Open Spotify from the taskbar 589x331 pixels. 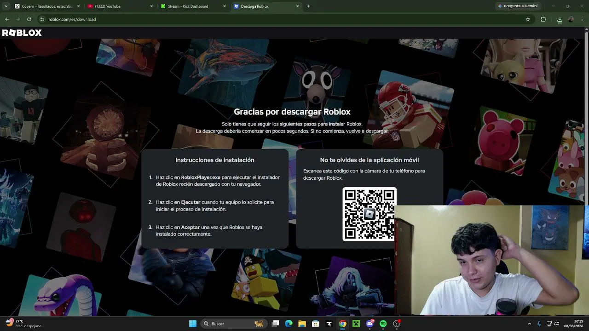(383, 324)
